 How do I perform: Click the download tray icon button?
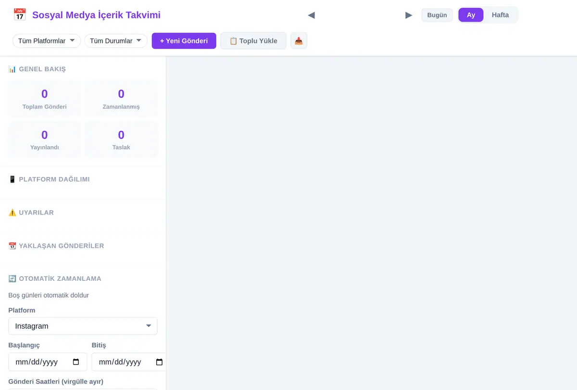299,41
